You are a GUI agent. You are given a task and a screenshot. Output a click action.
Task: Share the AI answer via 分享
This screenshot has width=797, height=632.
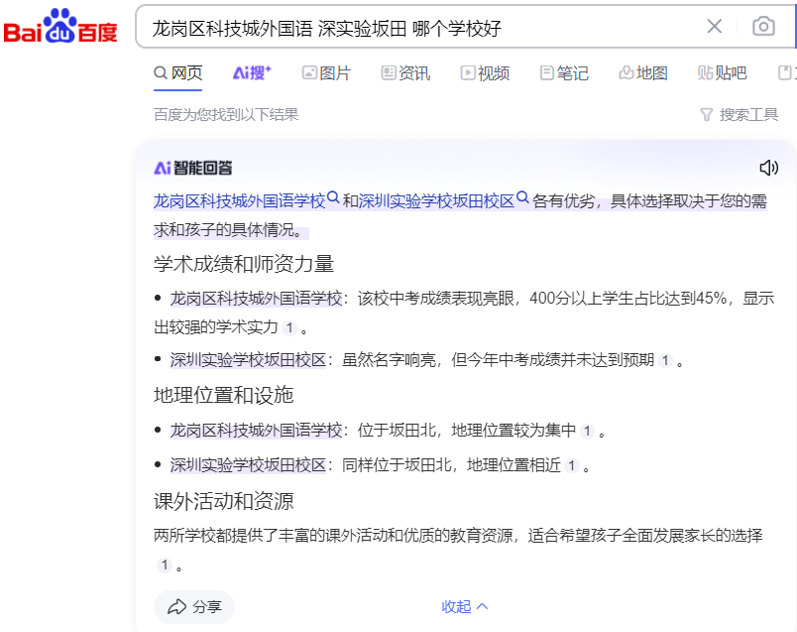click(194, 606)
